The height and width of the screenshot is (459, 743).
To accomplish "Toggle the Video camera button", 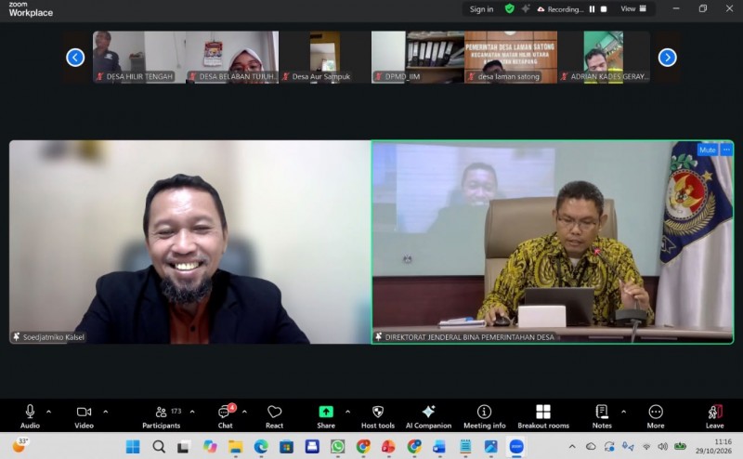I will pyautogui.click(x=84, y=416).
